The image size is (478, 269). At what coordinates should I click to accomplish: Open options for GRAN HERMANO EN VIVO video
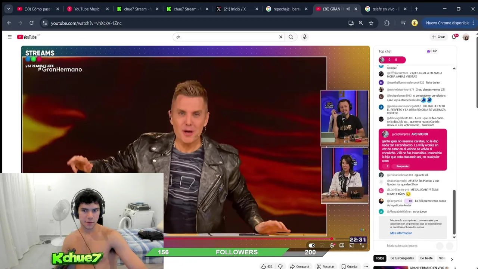(455, 268)
